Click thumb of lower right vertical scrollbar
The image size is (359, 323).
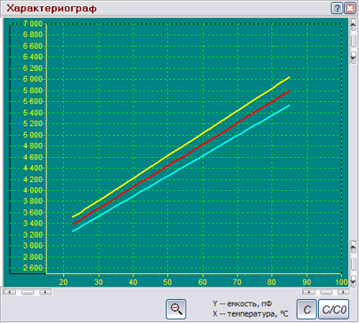tap(353, 264)
